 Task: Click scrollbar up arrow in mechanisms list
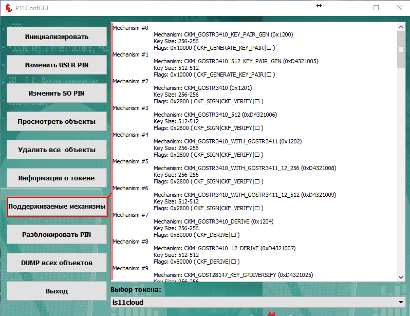click(401, 27)
